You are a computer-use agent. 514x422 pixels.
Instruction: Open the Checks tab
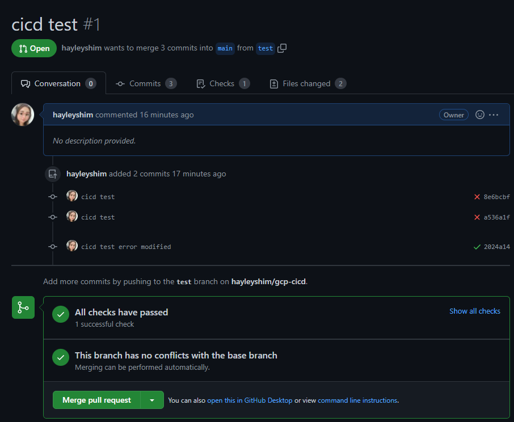tap(223, 83)
